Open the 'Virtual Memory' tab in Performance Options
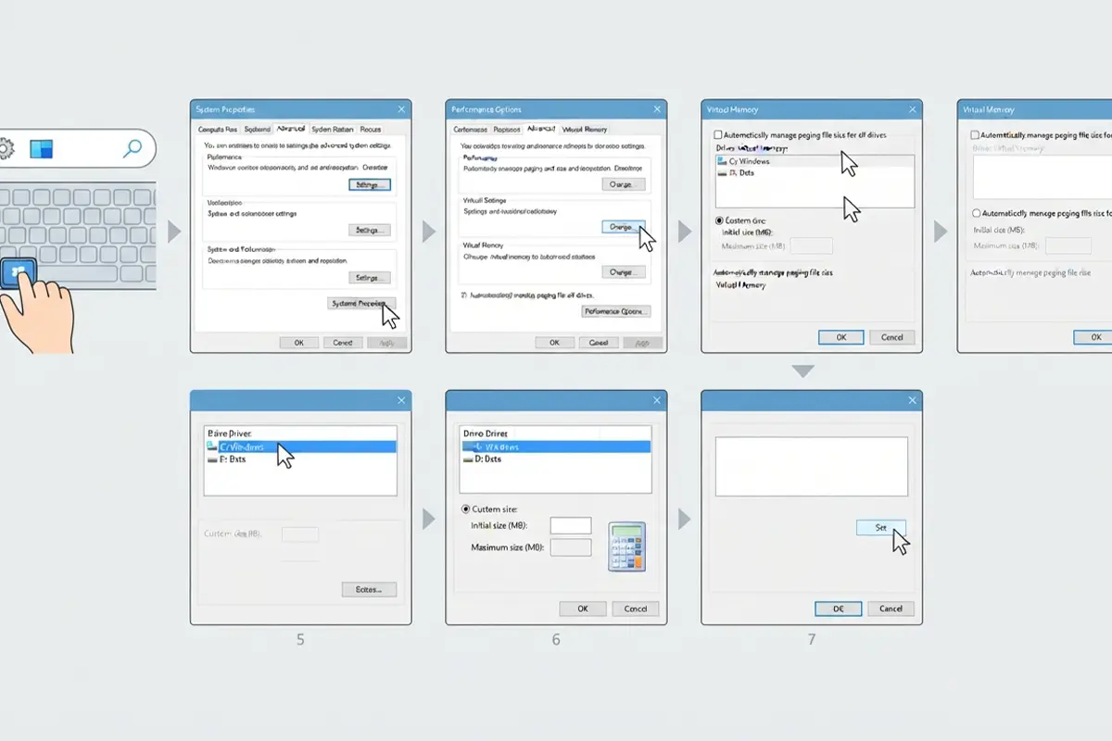Viewport: 1112px width, 741px height. tap(585, 130)
